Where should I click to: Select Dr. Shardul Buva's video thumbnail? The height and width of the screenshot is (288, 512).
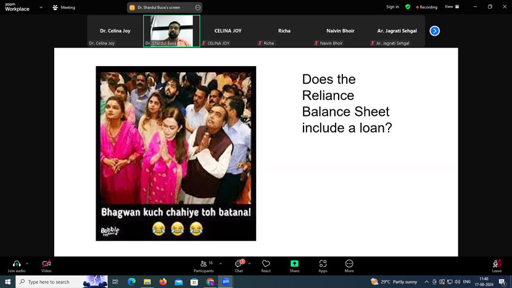[171, 31]
